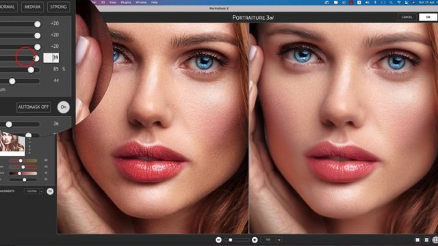Viewport: 438px width, 246px height.
Task: Click the slider handle valued 36
Action: 9,124
